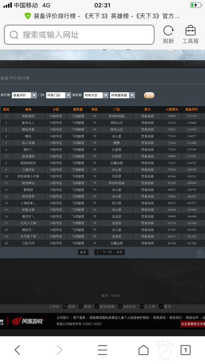
Task: Select character 两败俱伤 in rank 1
Action: click(28, 116)
